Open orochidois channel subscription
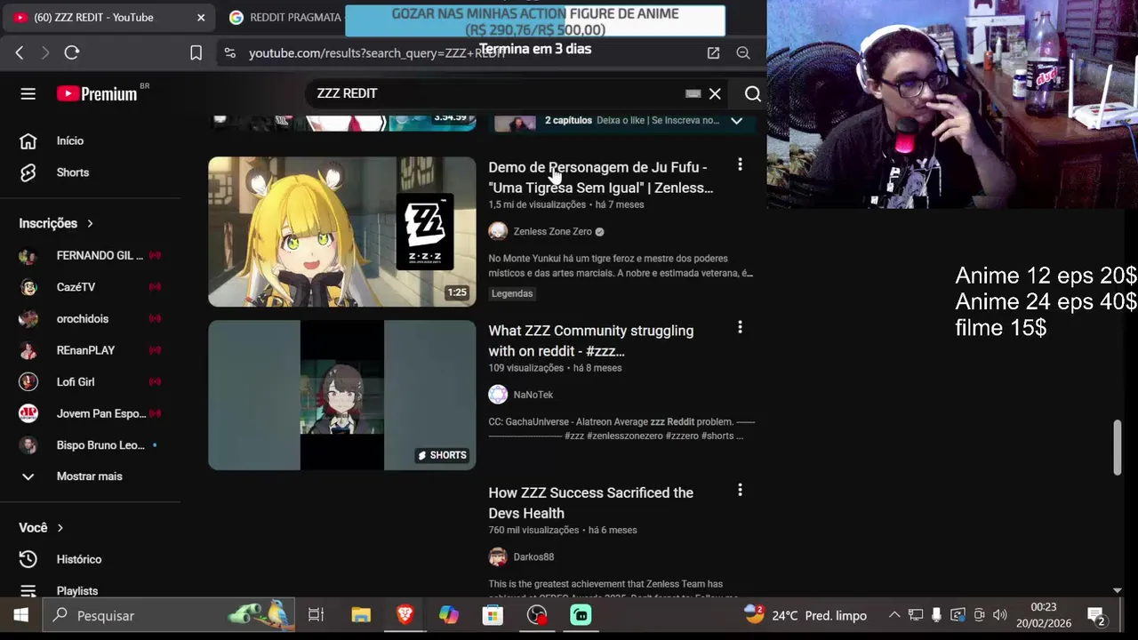This screenshot has width=1138, height=640. (x=91, y=319)
